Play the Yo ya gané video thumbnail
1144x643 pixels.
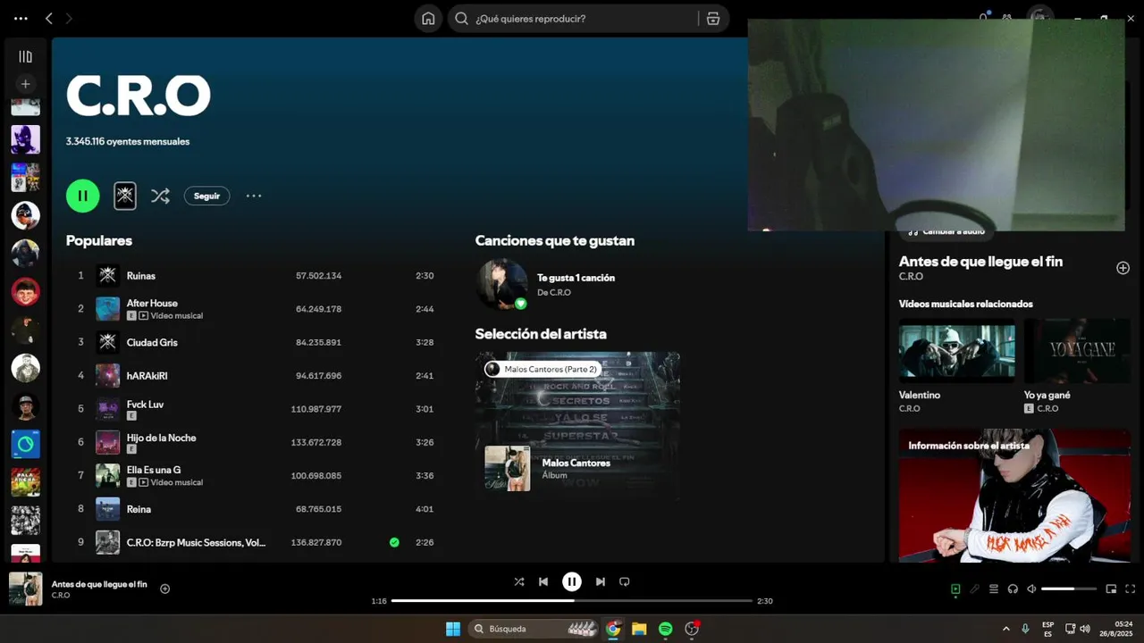coord(1077,351)
